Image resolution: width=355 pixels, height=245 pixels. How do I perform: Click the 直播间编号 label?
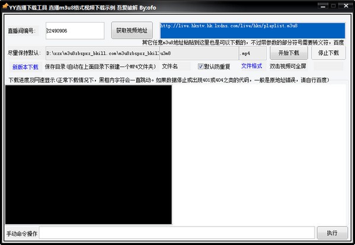pos(22,31)
